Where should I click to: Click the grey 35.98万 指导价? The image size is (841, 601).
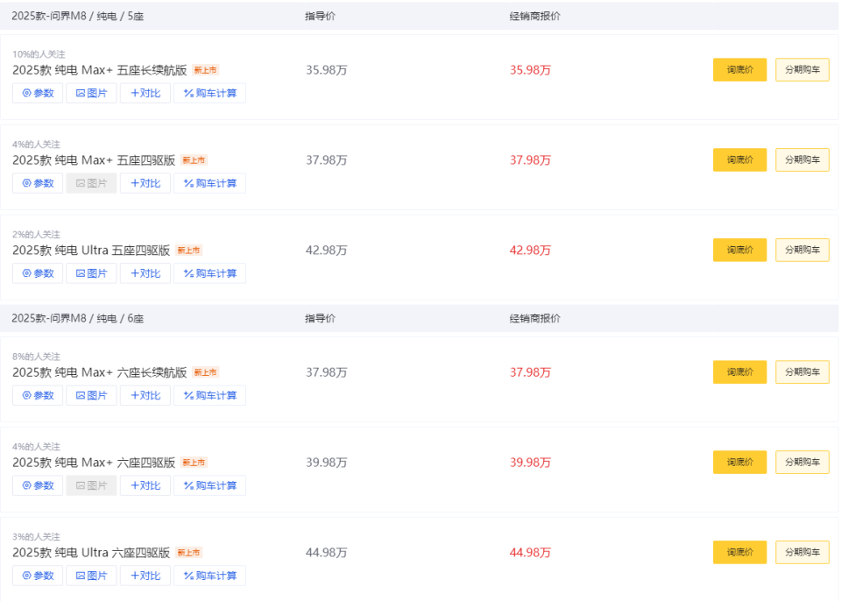[x=327, y=70]
